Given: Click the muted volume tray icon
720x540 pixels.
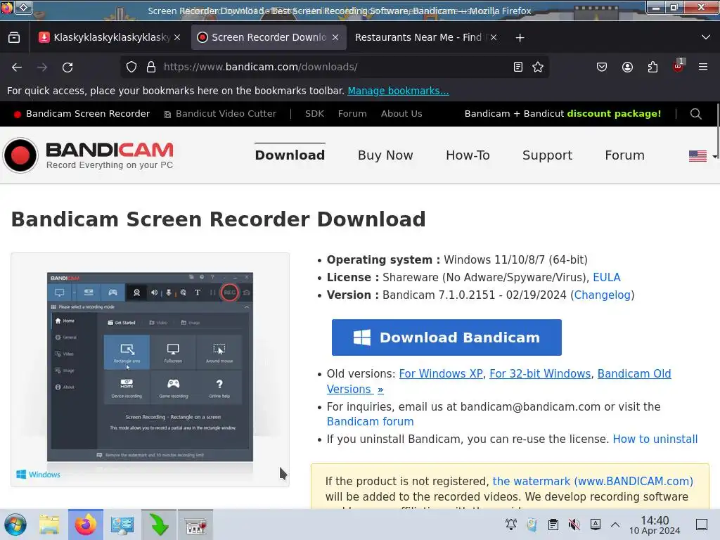Looking at the screenshot, I should pos(574,525).
